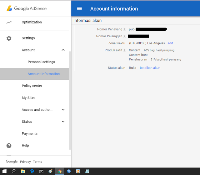Click the Status akun label
Image resolution: width=200 pixels, height=175 pixels.
[117, 68]
